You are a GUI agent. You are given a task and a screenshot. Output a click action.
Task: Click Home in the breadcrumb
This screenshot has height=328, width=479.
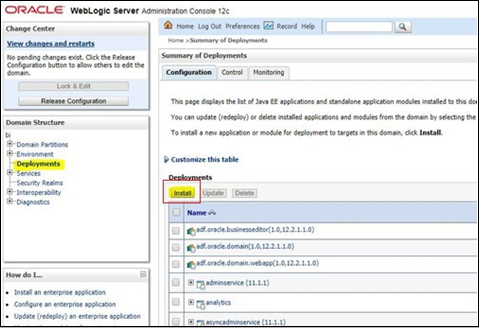pos(176,40)
